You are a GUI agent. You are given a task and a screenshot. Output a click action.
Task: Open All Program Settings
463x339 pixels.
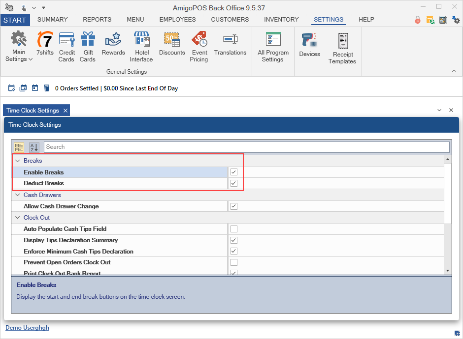point(273,47)
